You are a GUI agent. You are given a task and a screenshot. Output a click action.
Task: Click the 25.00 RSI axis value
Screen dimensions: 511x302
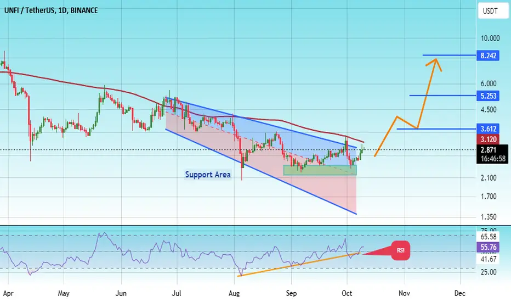pos(488,272)
